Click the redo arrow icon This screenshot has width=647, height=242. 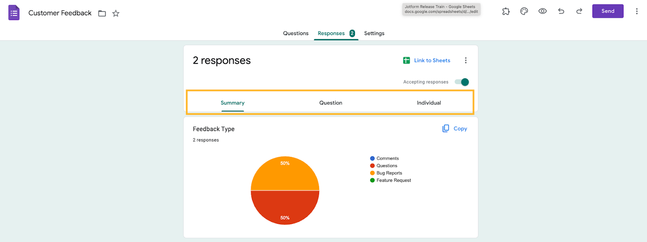coord(579,11)
